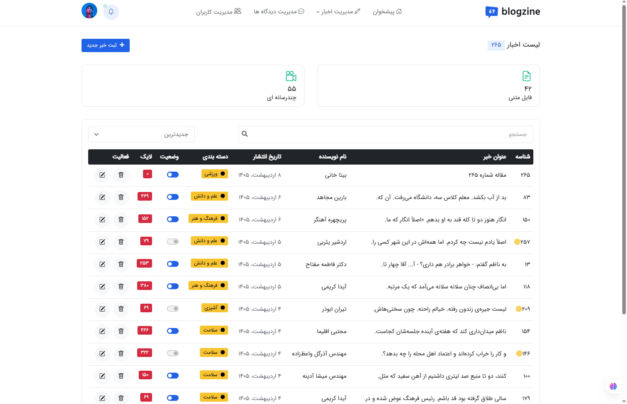The image size is (627, 404).
Task: Click the ۲۶۵ news count badge
Action: tap(496, 45)
